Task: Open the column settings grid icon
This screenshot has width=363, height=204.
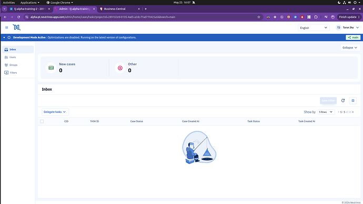Action: click(353, 101)
